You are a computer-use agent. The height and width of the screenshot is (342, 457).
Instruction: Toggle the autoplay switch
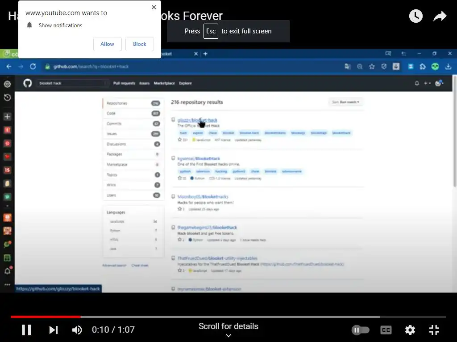[361, 330]
